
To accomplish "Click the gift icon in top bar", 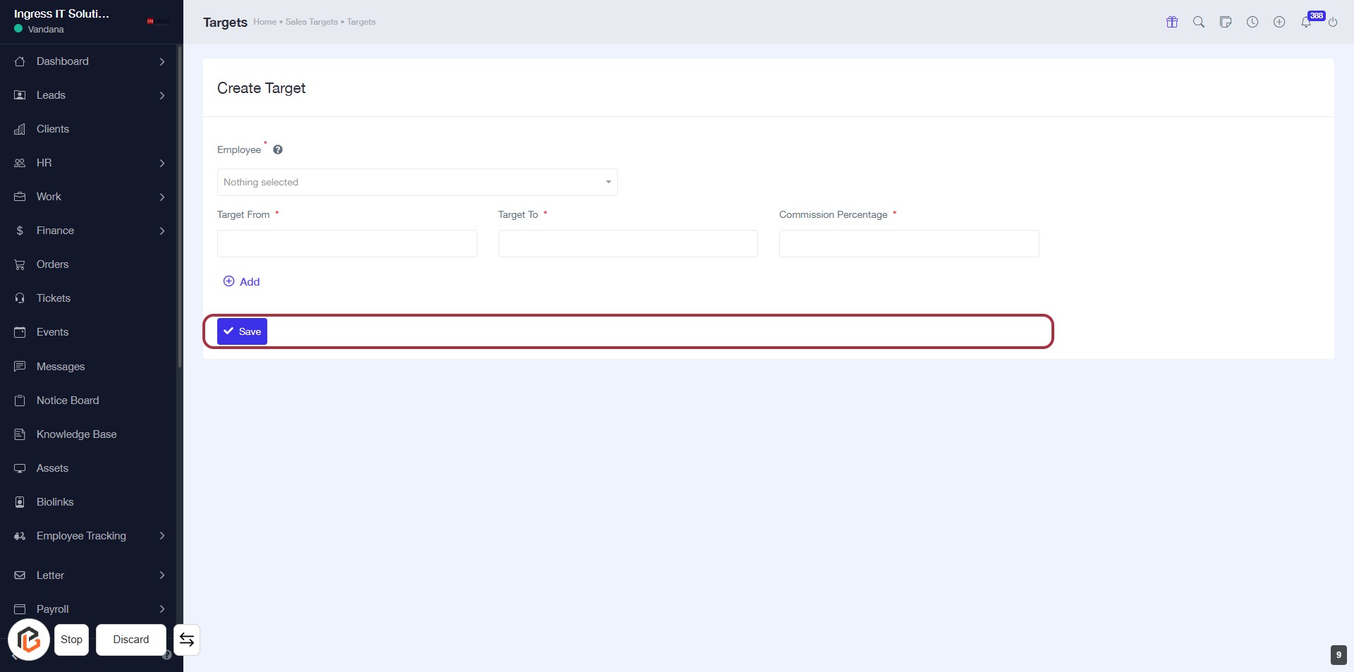I will point(1172,22).
